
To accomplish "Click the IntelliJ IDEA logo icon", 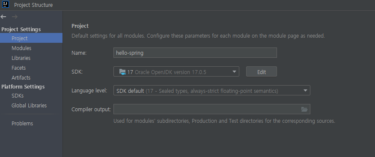I will [x=5, y=4].
